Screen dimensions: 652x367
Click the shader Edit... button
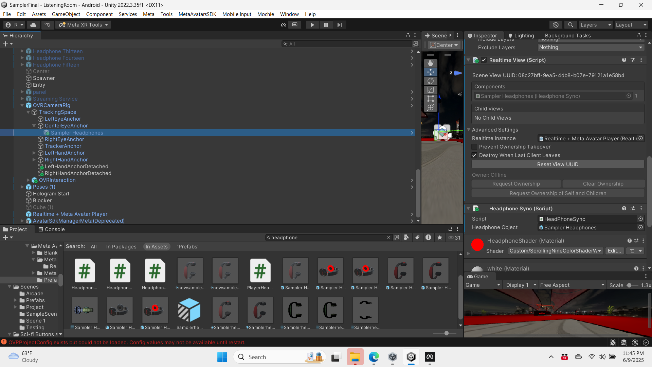click(614, 251)
